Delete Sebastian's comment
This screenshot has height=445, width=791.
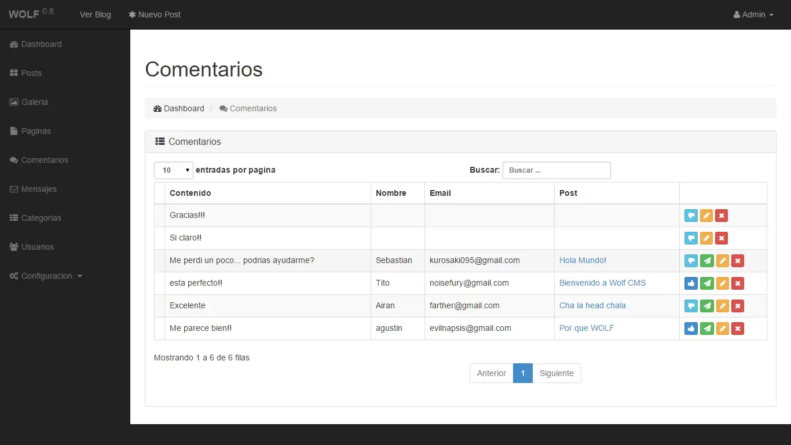coord(738,261)
